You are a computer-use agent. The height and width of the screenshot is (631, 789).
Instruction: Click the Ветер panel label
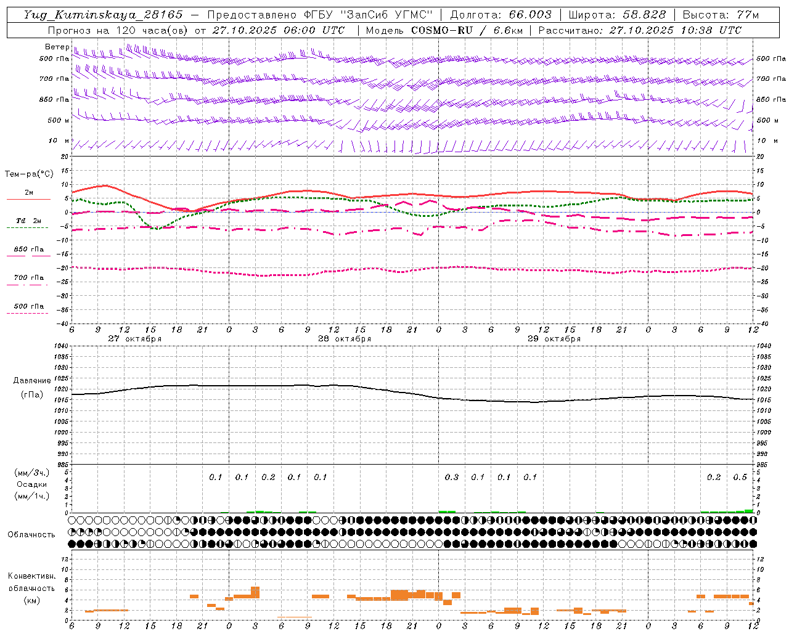click(57, 47)
